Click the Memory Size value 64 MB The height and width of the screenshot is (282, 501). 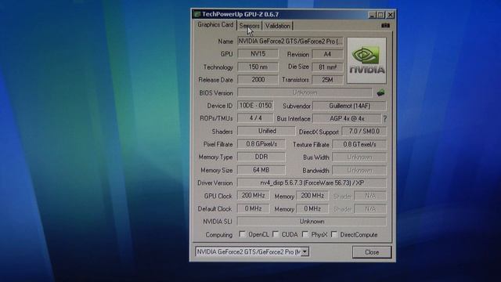[261, 170]
